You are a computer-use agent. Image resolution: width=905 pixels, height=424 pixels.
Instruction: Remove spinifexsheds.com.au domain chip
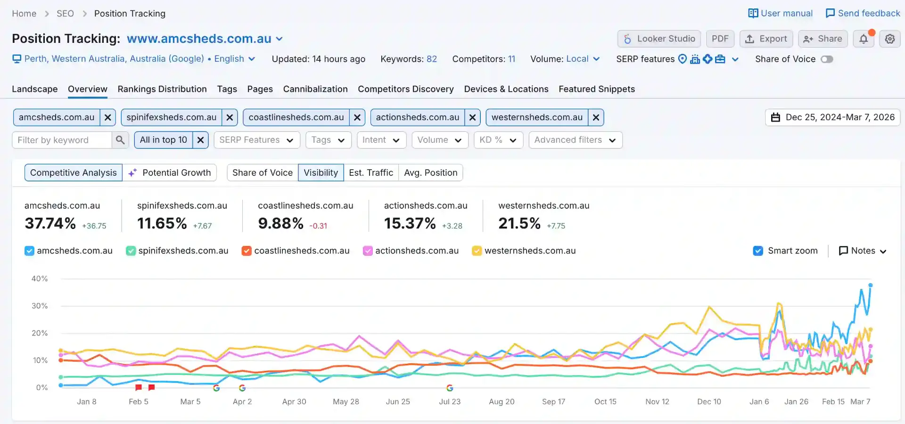tap(230, 117)
